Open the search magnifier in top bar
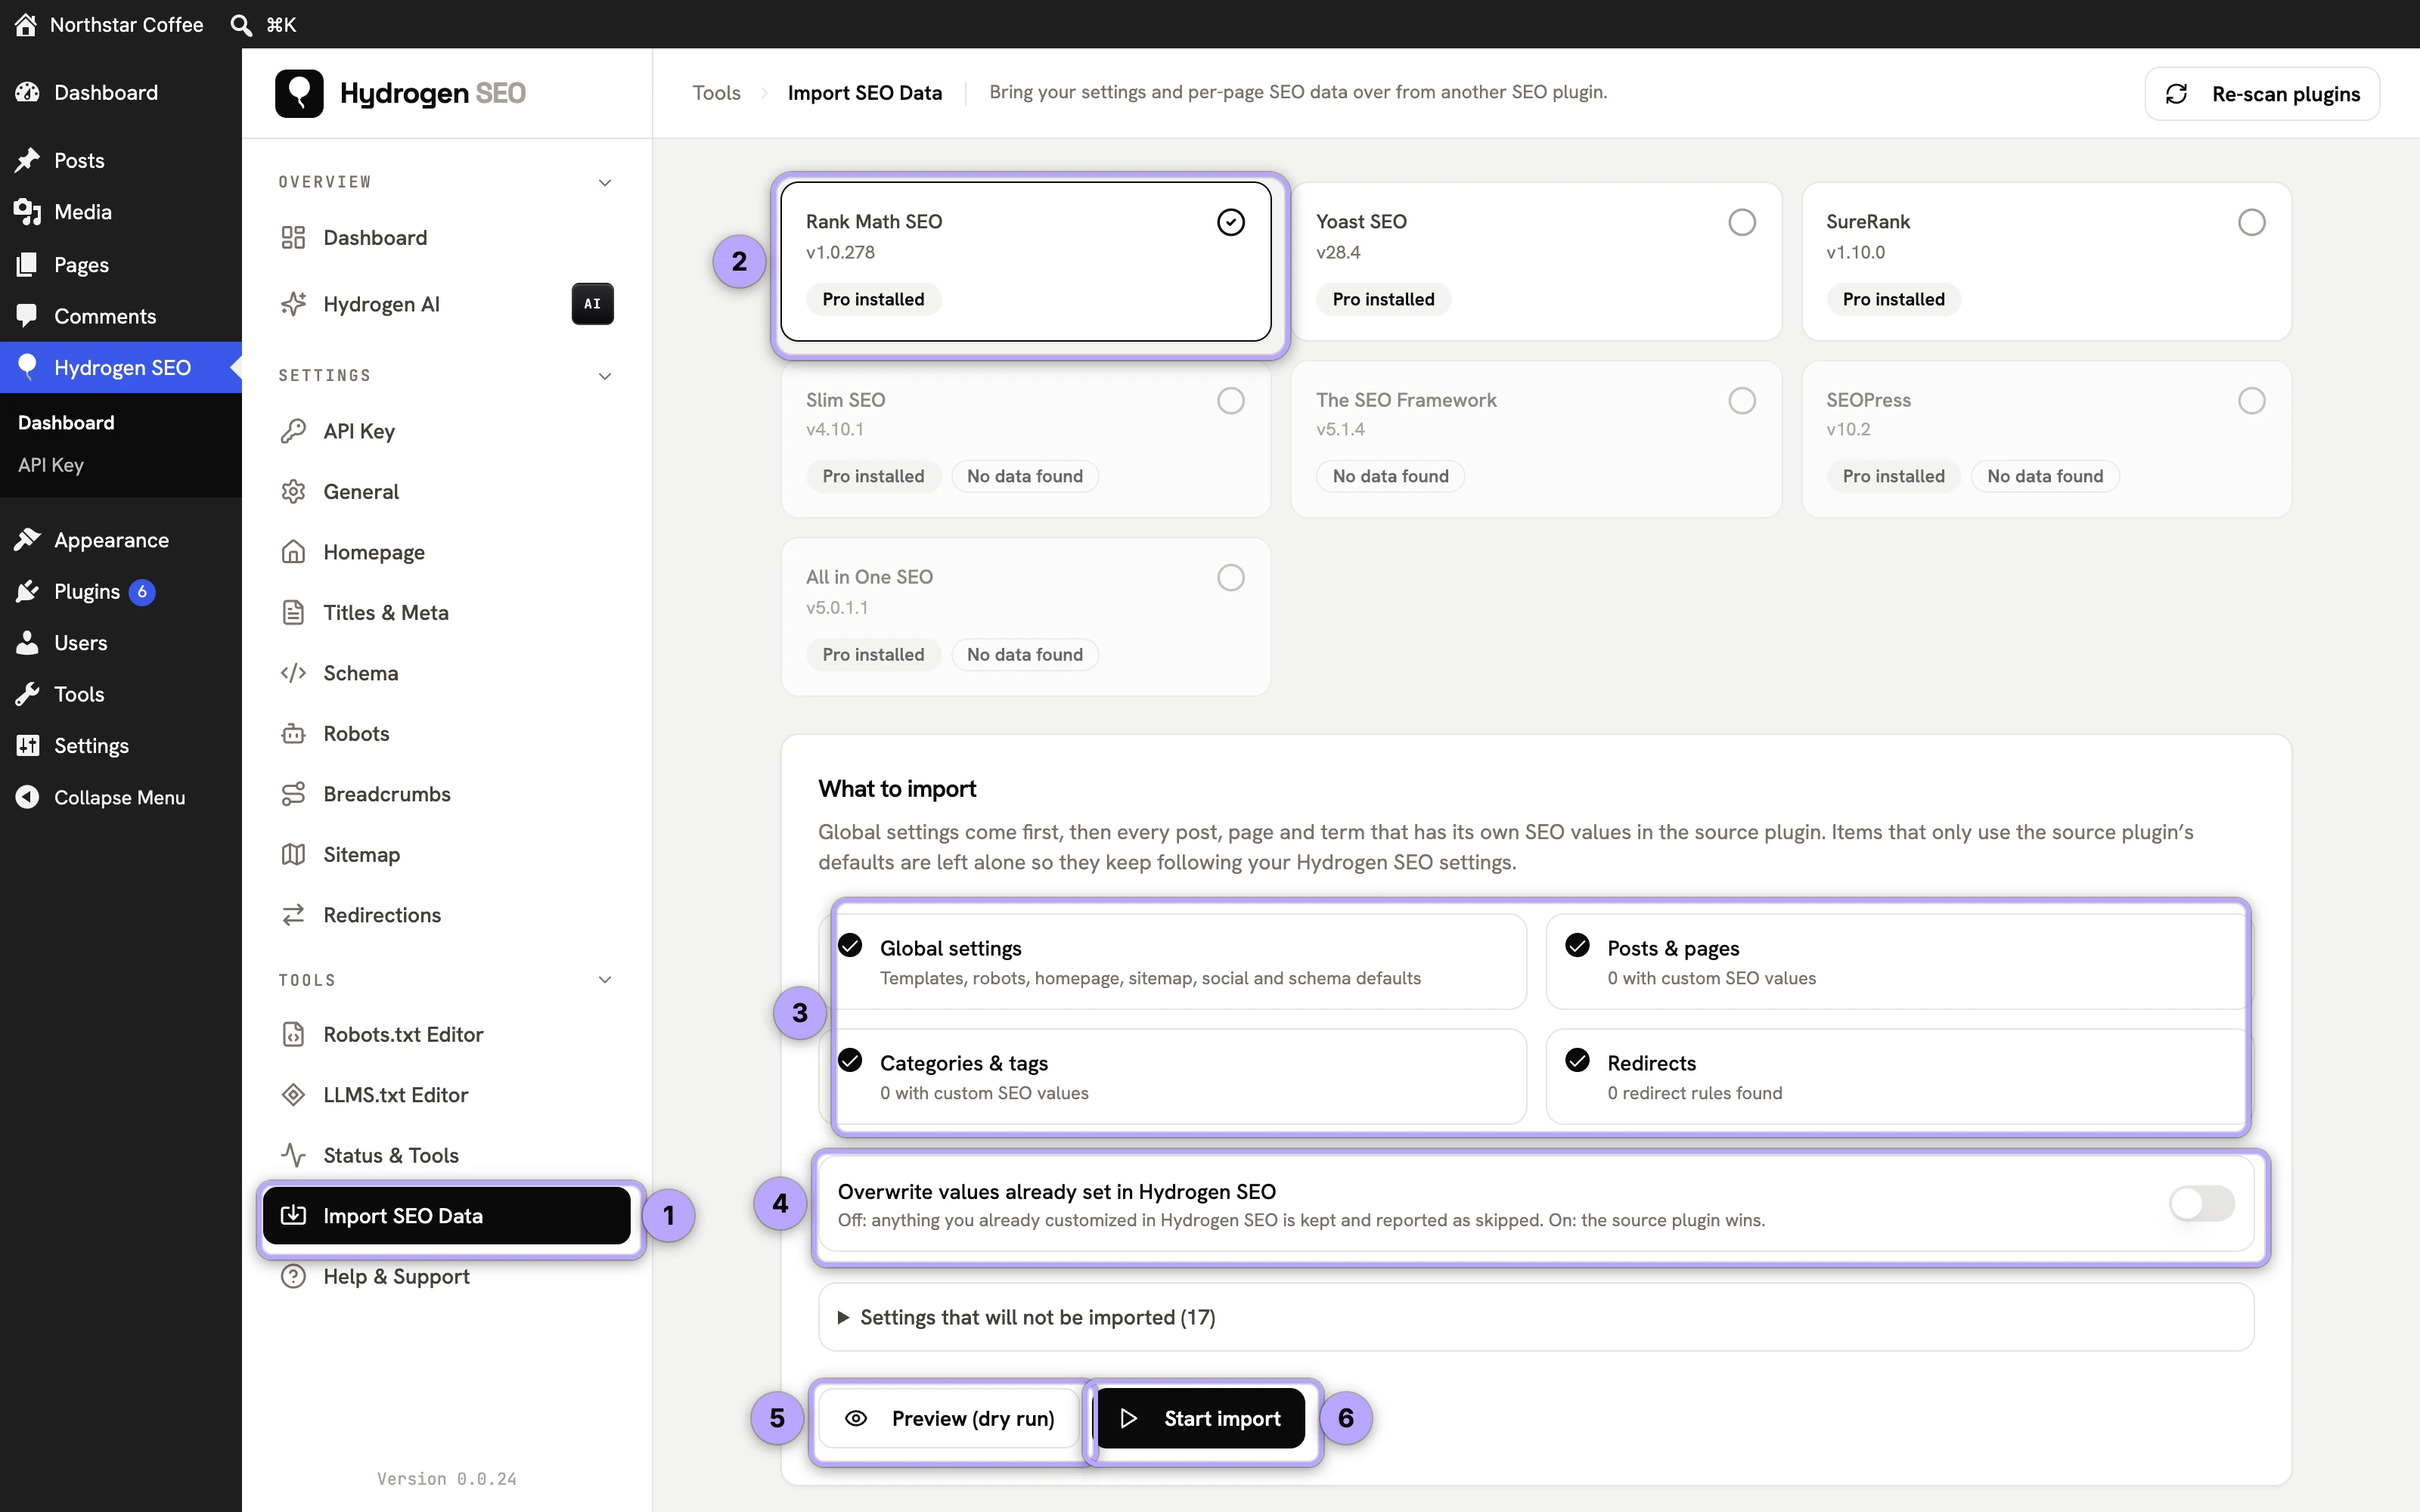Image resolution: width=2420 pixels, height=1512 pixels. point(240,24)
